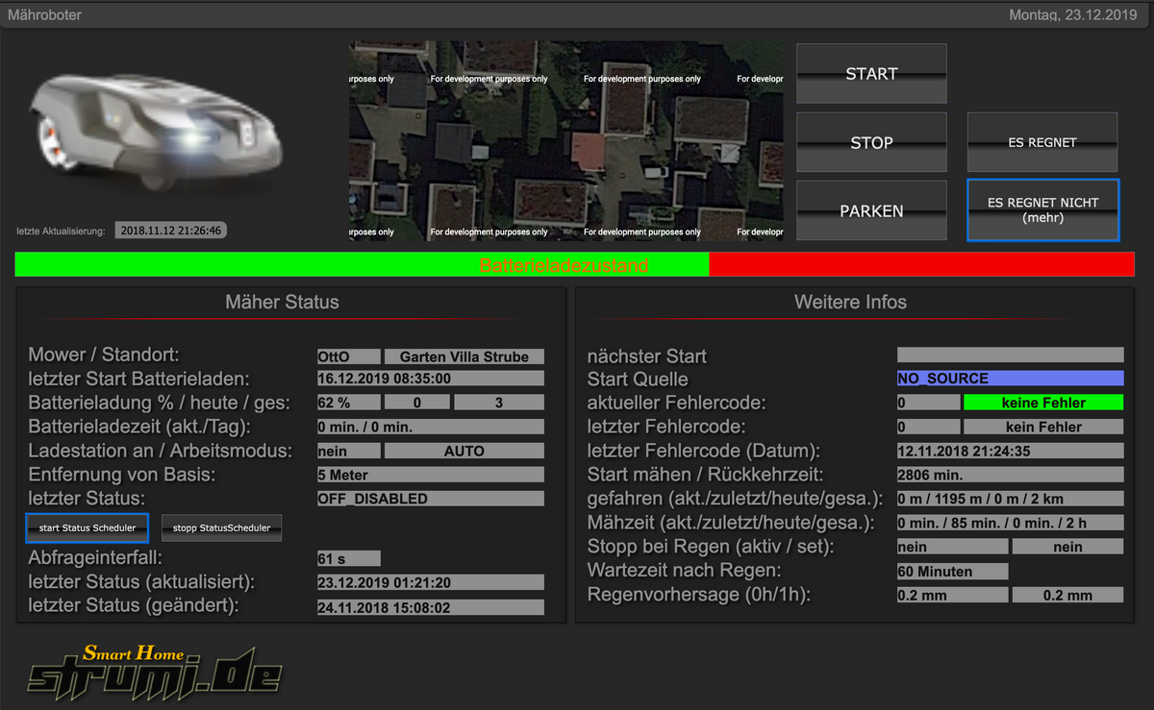
Task: Click start Status Scheduler button
Action: click(x=88, y=527)
